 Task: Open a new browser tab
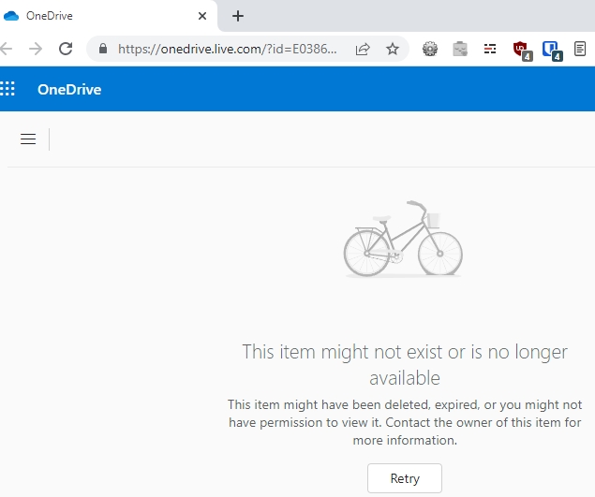pyautogui.click(x=238, y=16)
